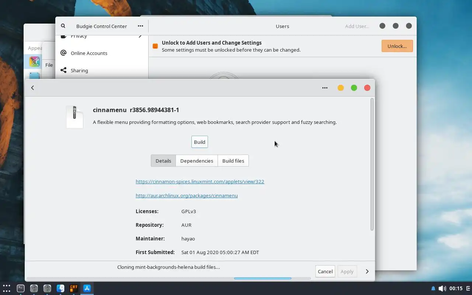Image resolution: width=472 pixels, height=295 pixels.
Task: Expand the details pane with the bottom-right chevron
Action: pos(367,271)
